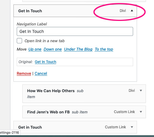Collapse the Get In Touch menu item arrow
This screenshot has height=137, width=154.
[132, 11]
